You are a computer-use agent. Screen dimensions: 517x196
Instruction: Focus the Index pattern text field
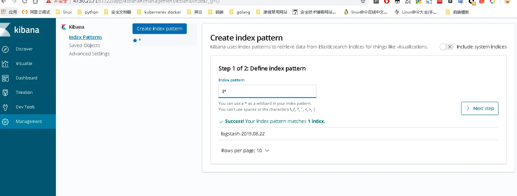tap(267, 91)
